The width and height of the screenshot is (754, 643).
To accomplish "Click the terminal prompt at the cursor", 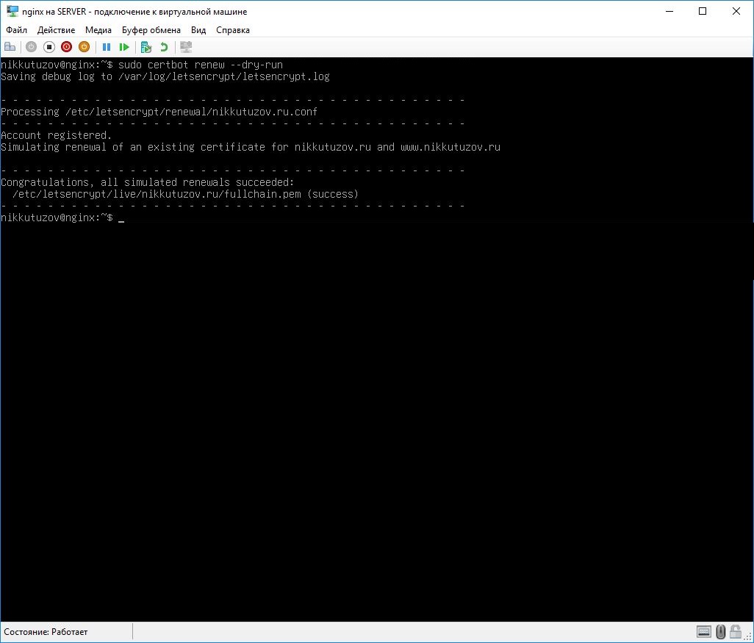I will (x=121, y=218).
